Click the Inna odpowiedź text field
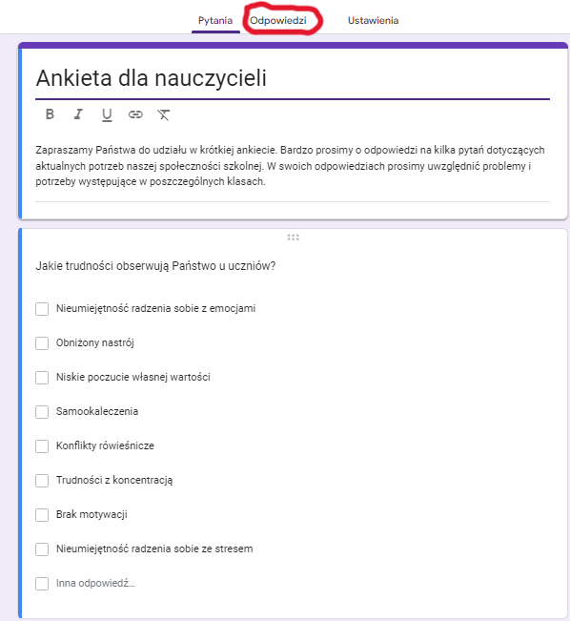Image resolution: width=570 pixels, height=621 pixels. pyautogui.click(x=95, y=584)
